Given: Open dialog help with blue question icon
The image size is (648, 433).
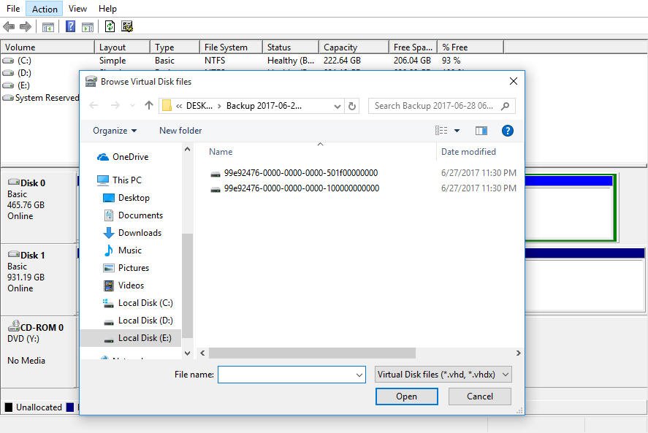Looking at the screenshot, I should coord(508,131).
